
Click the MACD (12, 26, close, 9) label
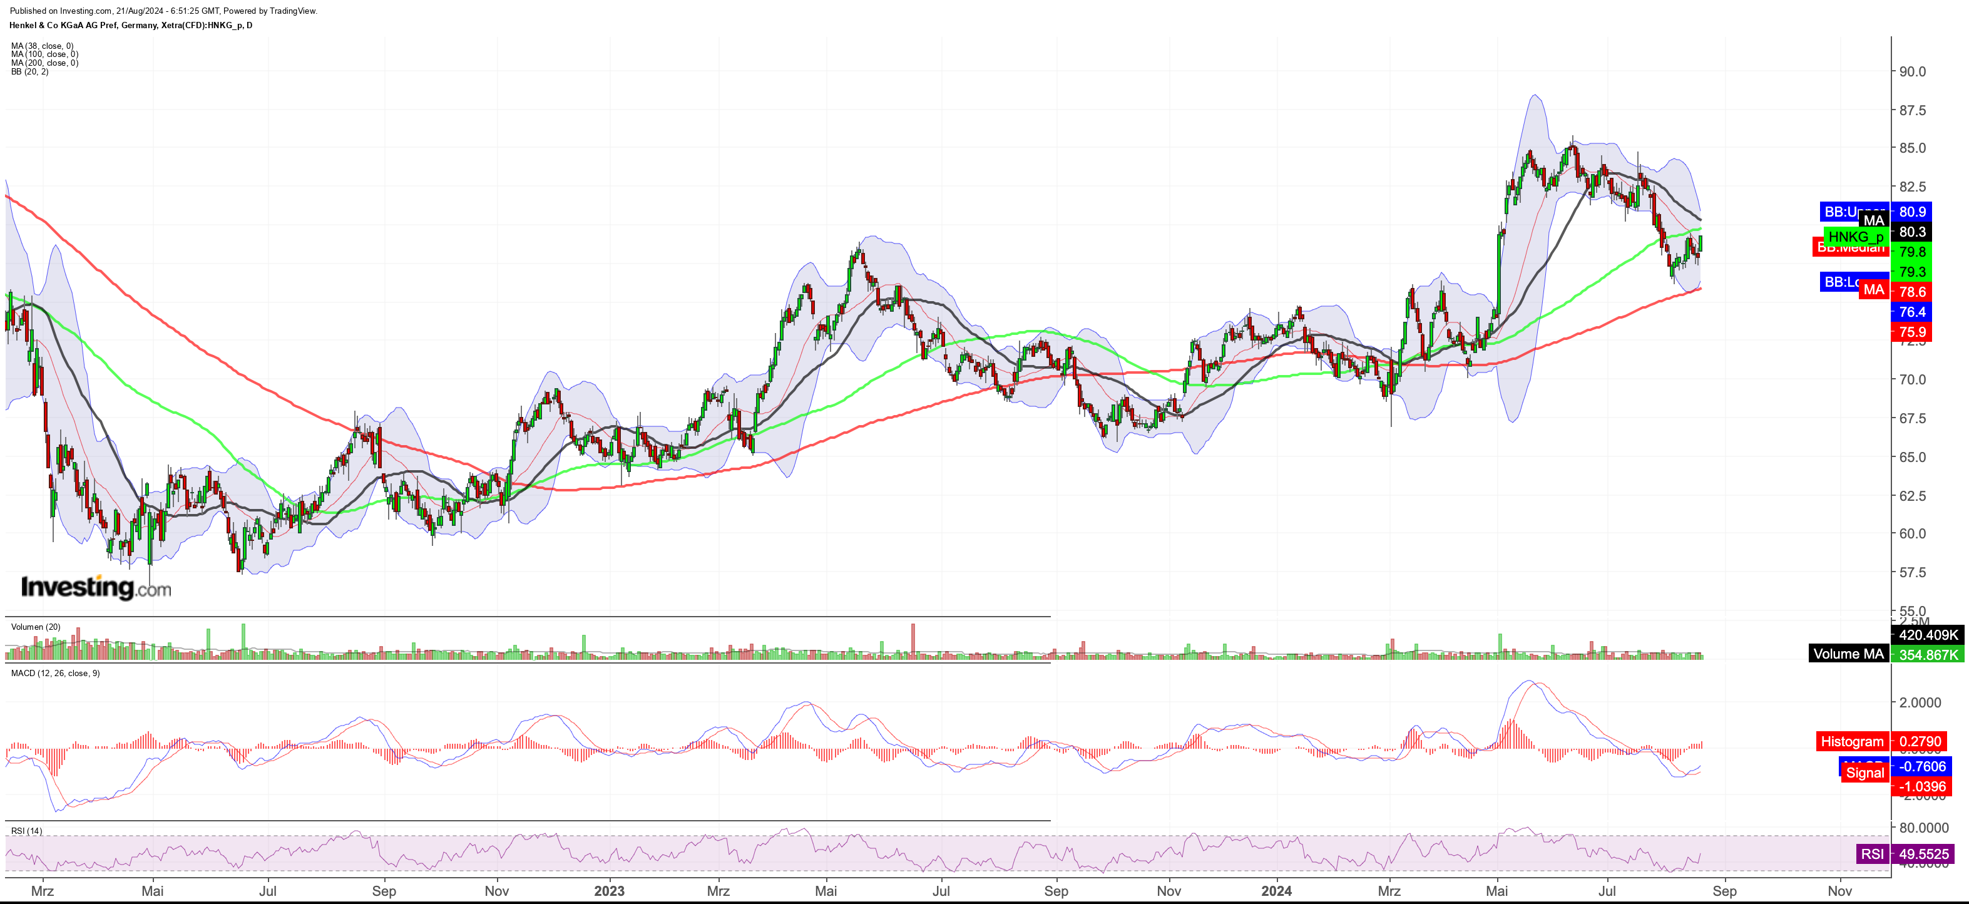click(x=55, y=673)
